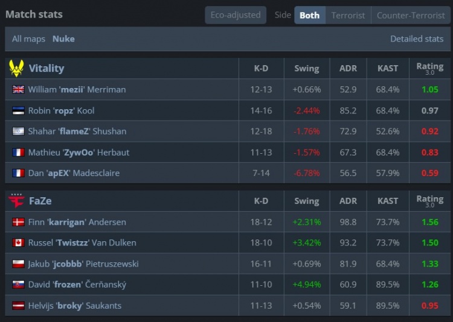Viewport: 453px width, 322px height.
Task: Click the Canadian flag beside Twistzz
Action: tap(18, 243)
